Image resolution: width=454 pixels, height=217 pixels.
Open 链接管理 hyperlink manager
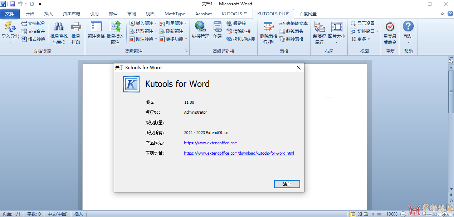pos(200,30)
